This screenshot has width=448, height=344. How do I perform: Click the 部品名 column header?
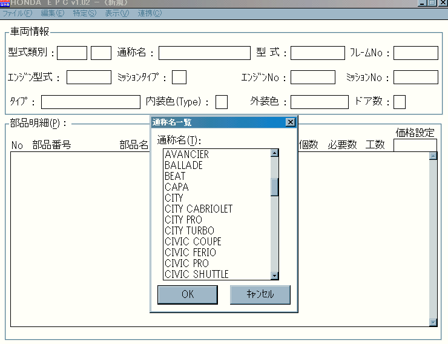click(134, 145)
